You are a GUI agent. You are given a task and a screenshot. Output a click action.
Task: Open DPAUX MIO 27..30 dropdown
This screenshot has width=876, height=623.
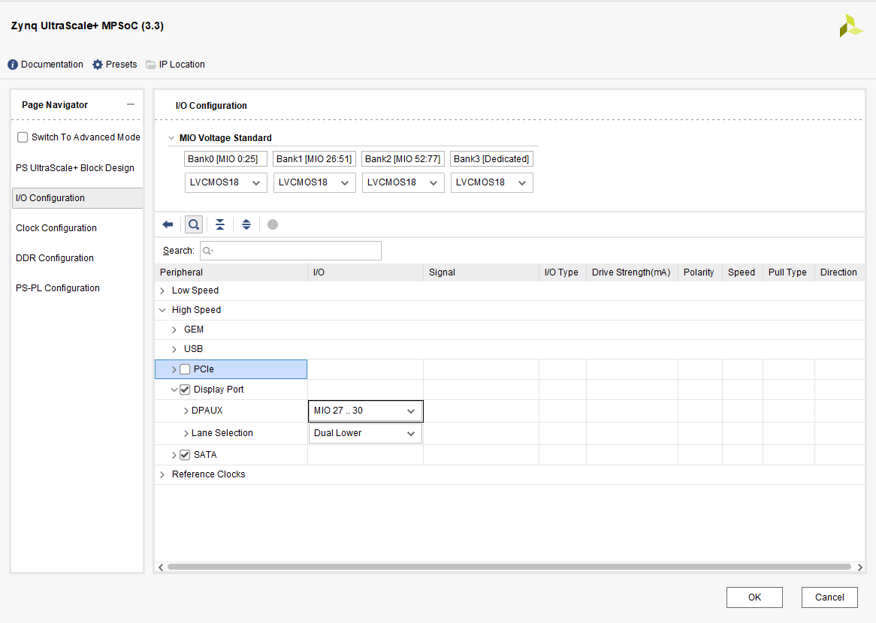(365, 411)
